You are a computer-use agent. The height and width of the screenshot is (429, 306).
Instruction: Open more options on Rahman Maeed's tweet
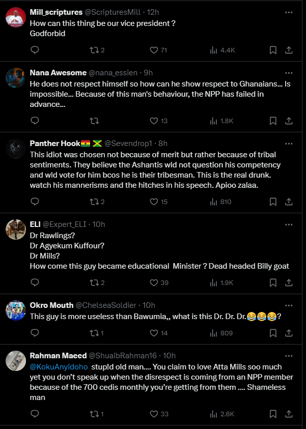[289, 355]
